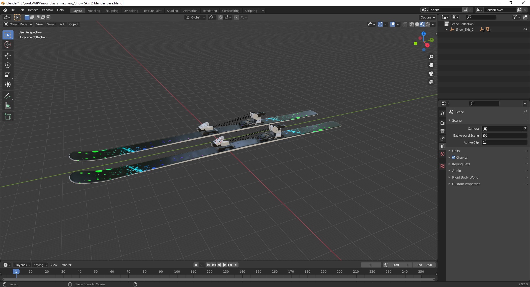This screenshot has width=530, height=287.
Task: Open Global transform orientation dropdown
Action: pos(195,17)
